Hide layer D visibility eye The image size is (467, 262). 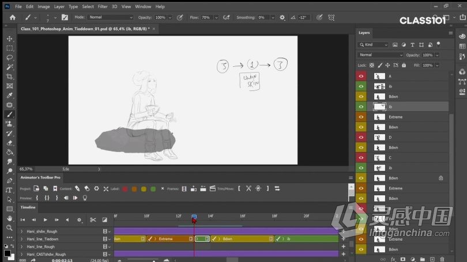click(x=361, y=138)
